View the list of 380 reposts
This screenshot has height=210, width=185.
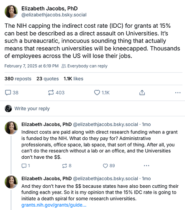click(x=18, y=79)
